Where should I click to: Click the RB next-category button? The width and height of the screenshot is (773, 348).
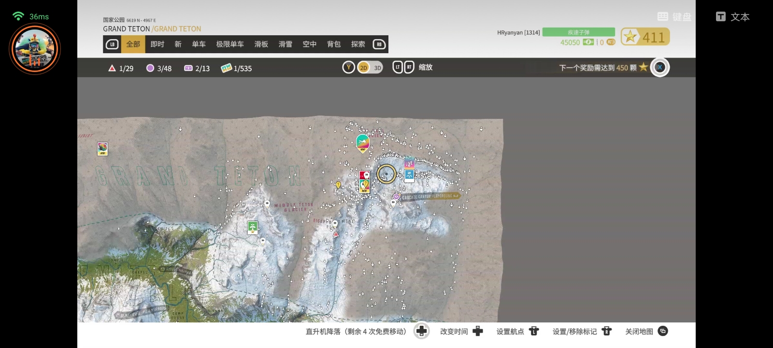[379, 44]
